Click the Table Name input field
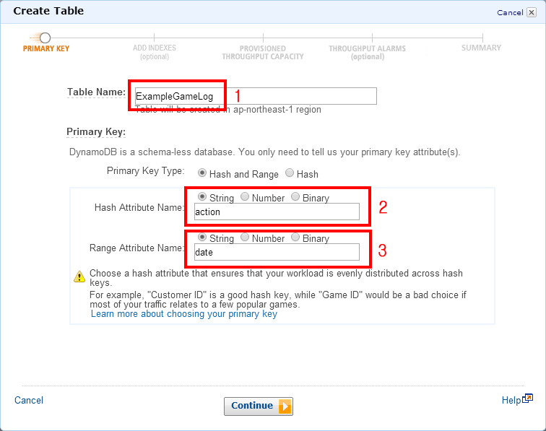Viewport: 546px width, 431px height. (255, 96)
